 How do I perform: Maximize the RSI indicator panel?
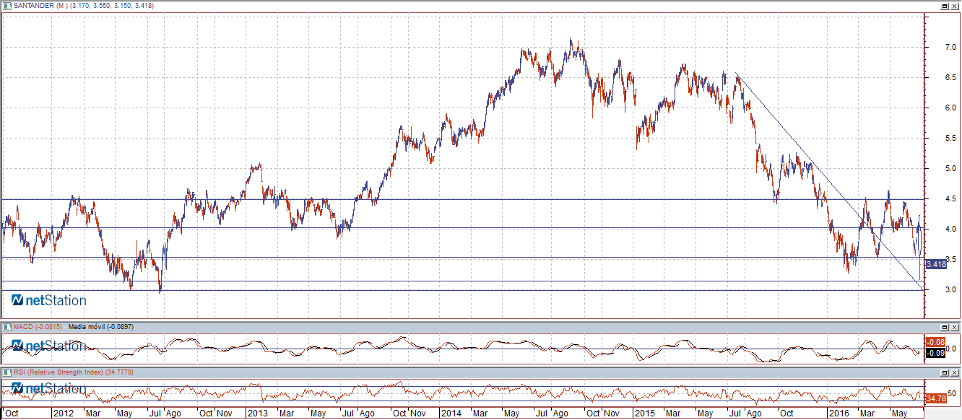(945, 372)
